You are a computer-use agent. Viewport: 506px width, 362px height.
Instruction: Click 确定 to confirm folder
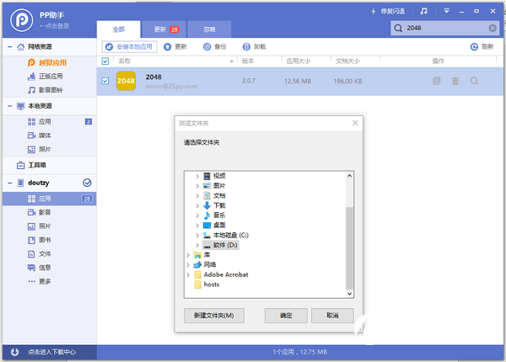(x=286, y=316)
